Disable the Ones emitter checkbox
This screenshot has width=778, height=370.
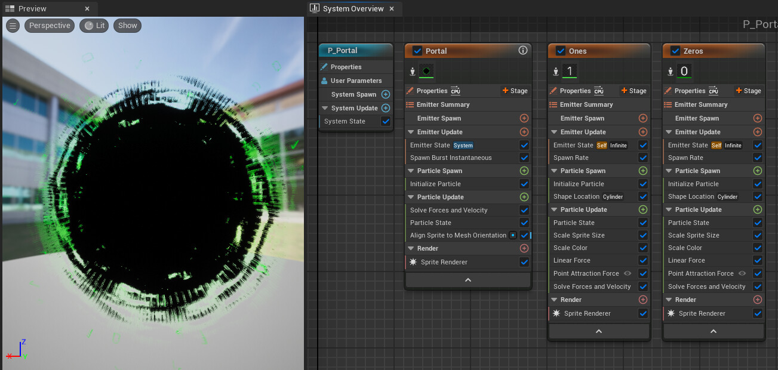(561, 51)
